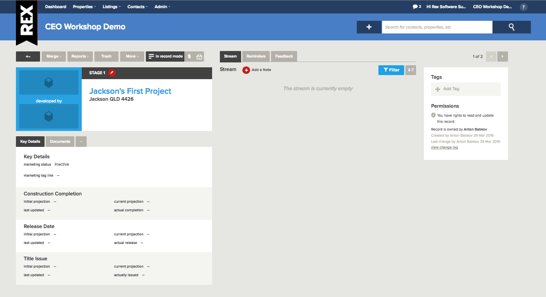Image resolution: width=546 pixels, height=297 pixels.
Task: Open the extra tabs dropdown beside Documents
Action: click(81, 142)
